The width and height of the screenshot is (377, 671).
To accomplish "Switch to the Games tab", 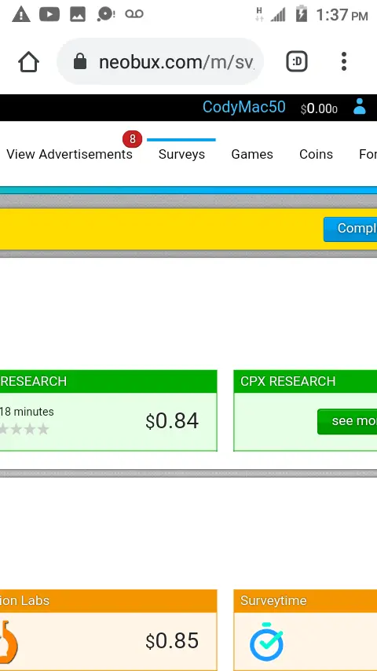I will click(252, 155).
